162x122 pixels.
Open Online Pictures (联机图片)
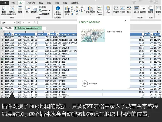tap(34, 9)
